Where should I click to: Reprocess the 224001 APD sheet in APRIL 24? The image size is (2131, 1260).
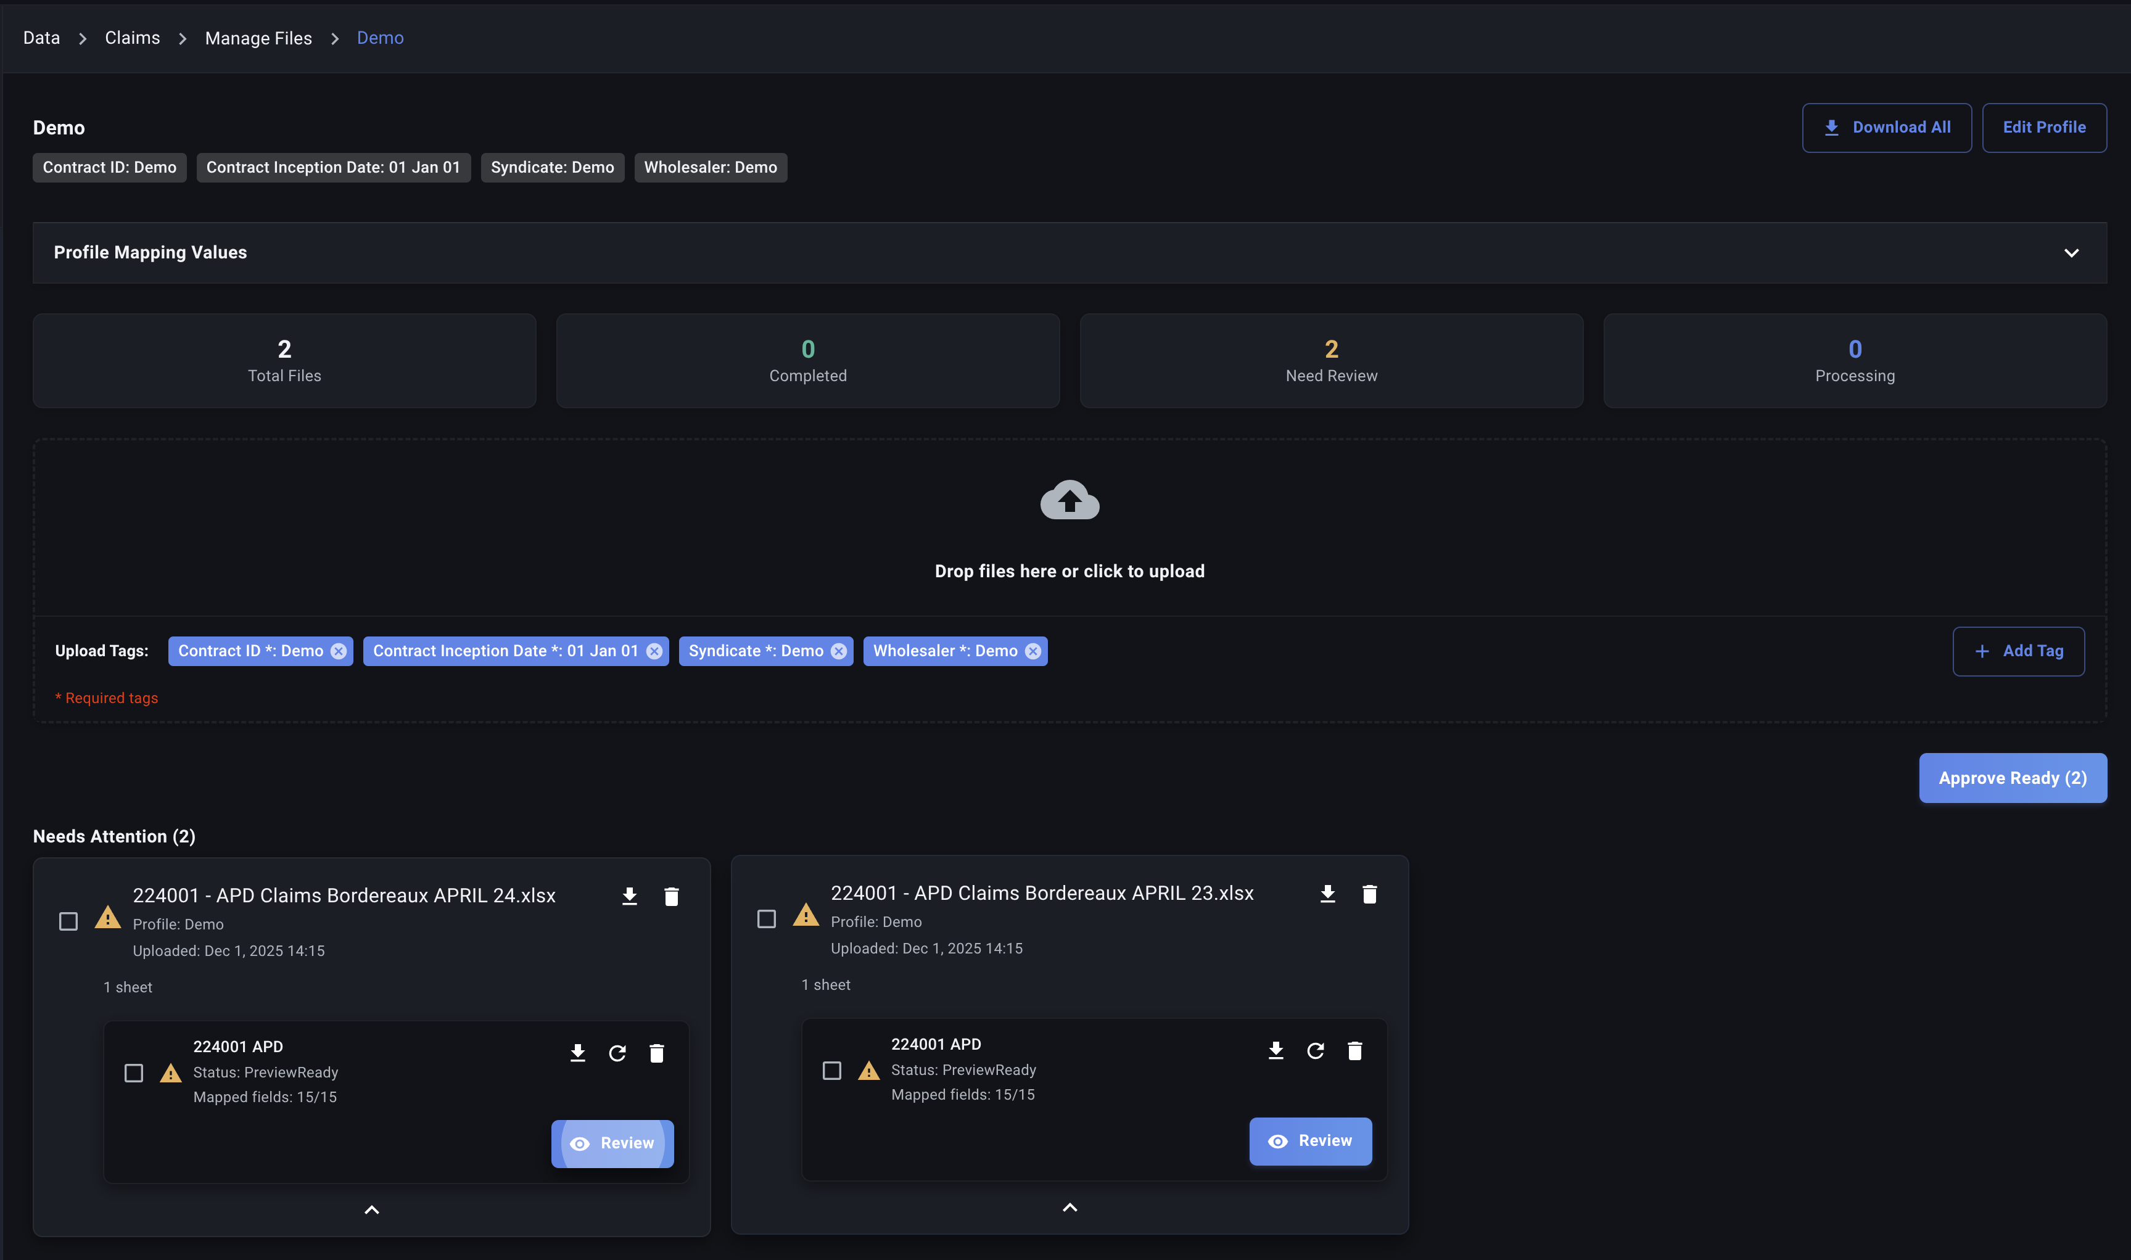point(617,1053)
